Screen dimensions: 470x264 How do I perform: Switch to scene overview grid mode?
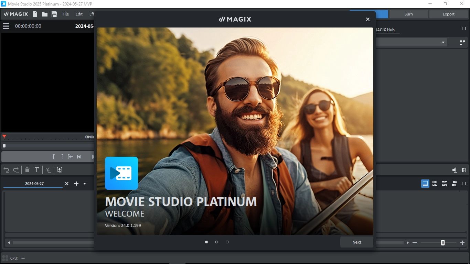435,184
